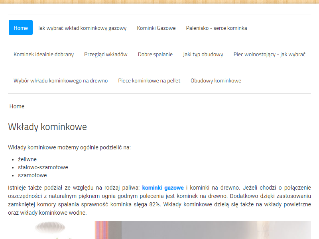
Task: Select the szamotowe list item
Action: coord(32,175)
